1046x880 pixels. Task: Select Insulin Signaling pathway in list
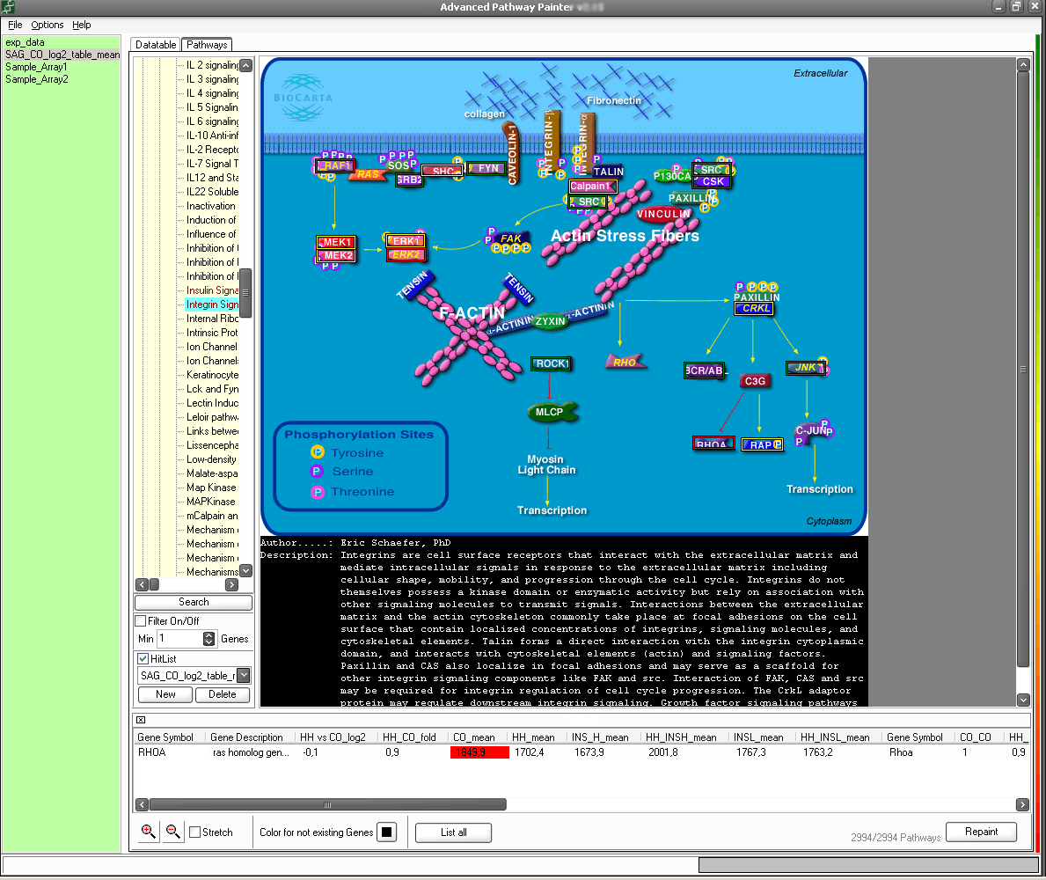(x=212, y=290)
